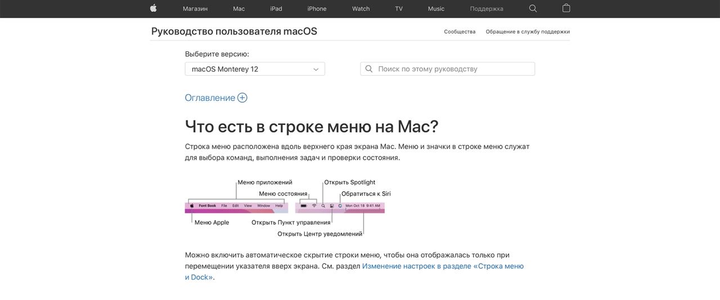720x300 pixels.
Task: Click the Меню Apple label in the diagram
Action: click(x=212, y=223)
